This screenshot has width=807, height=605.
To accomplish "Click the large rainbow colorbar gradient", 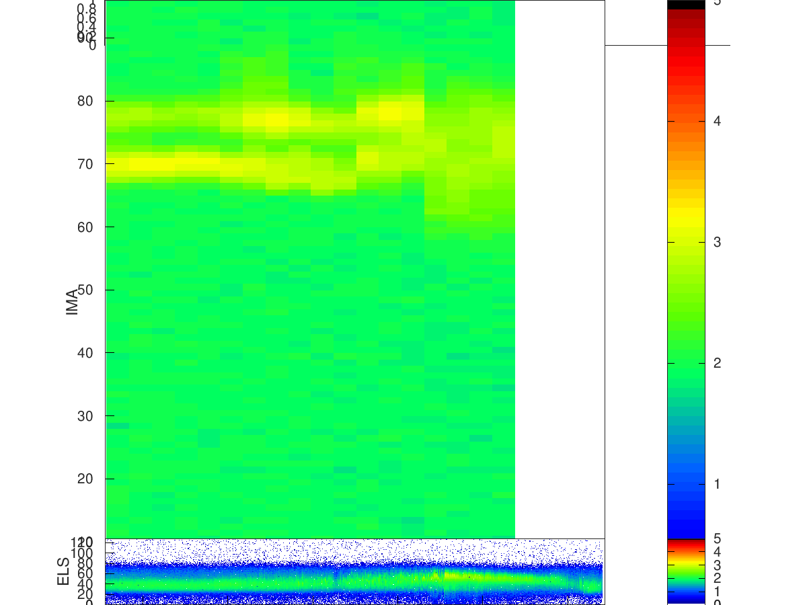I will (x=686, y=269).
